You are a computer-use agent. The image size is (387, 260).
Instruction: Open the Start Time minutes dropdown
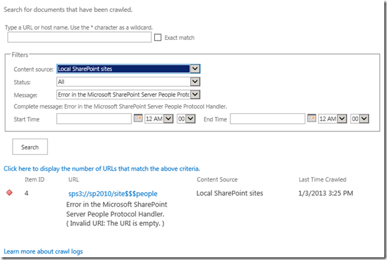pyautogui.click(x=186, y=119)
